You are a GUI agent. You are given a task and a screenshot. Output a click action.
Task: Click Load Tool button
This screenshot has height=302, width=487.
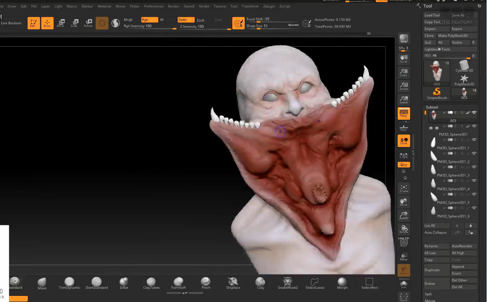[x=436, y=15]
